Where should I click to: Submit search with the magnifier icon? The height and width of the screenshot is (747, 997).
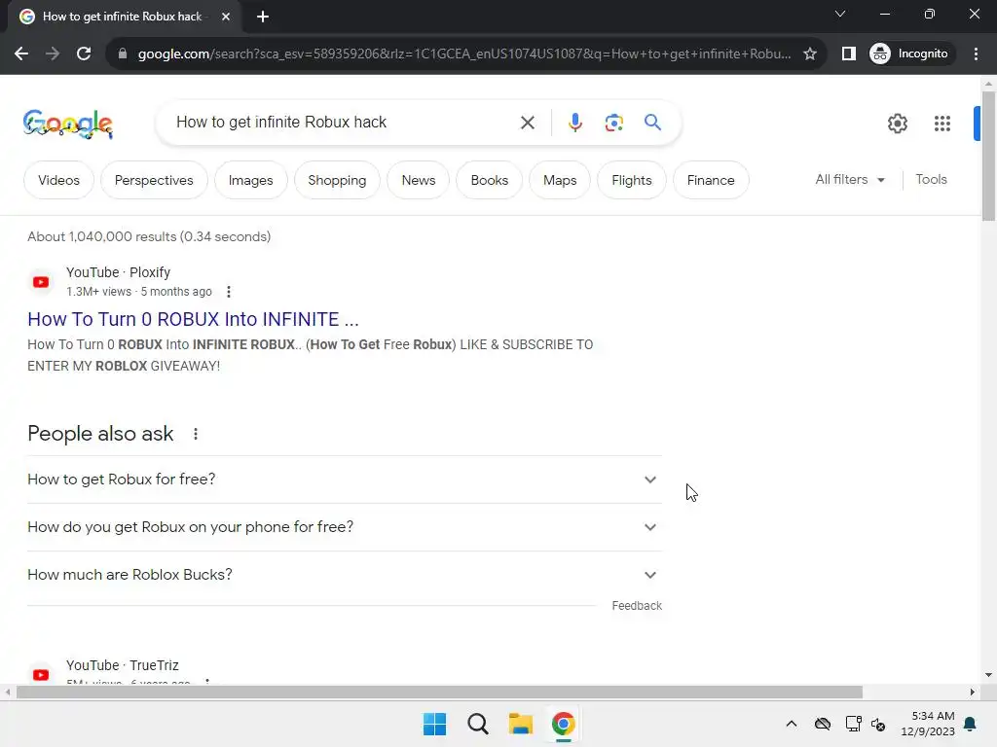[652, 122]
